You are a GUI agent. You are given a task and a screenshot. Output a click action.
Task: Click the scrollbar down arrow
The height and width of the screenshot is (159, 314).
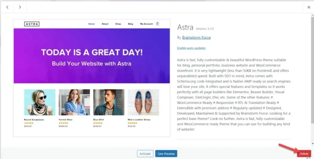click(312, 144)
